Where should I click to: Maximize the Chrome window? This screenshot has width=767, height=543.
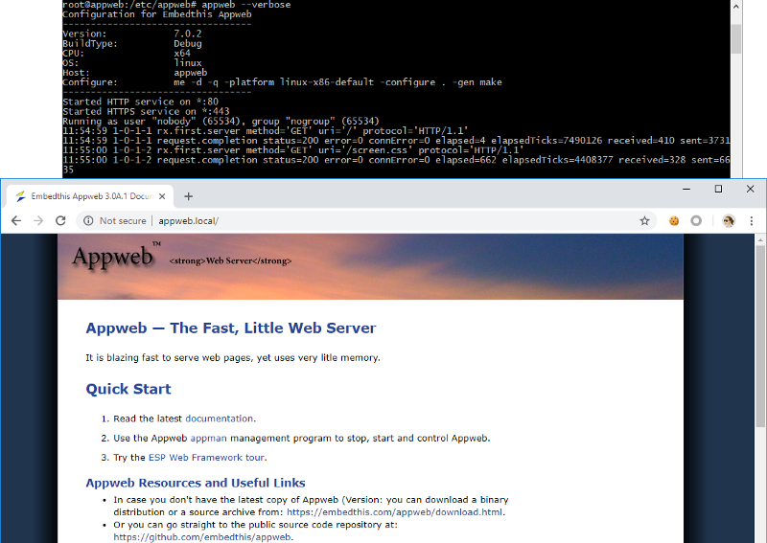pyautogui.click(x=718, y=189)
